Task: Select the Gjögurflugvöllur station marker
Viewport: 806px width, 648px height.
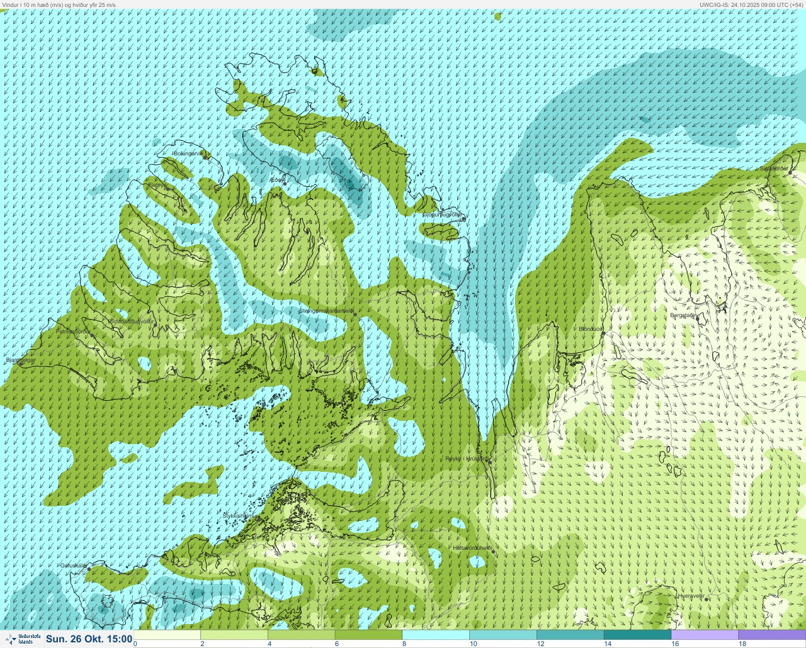Action: tap(463, 218)
